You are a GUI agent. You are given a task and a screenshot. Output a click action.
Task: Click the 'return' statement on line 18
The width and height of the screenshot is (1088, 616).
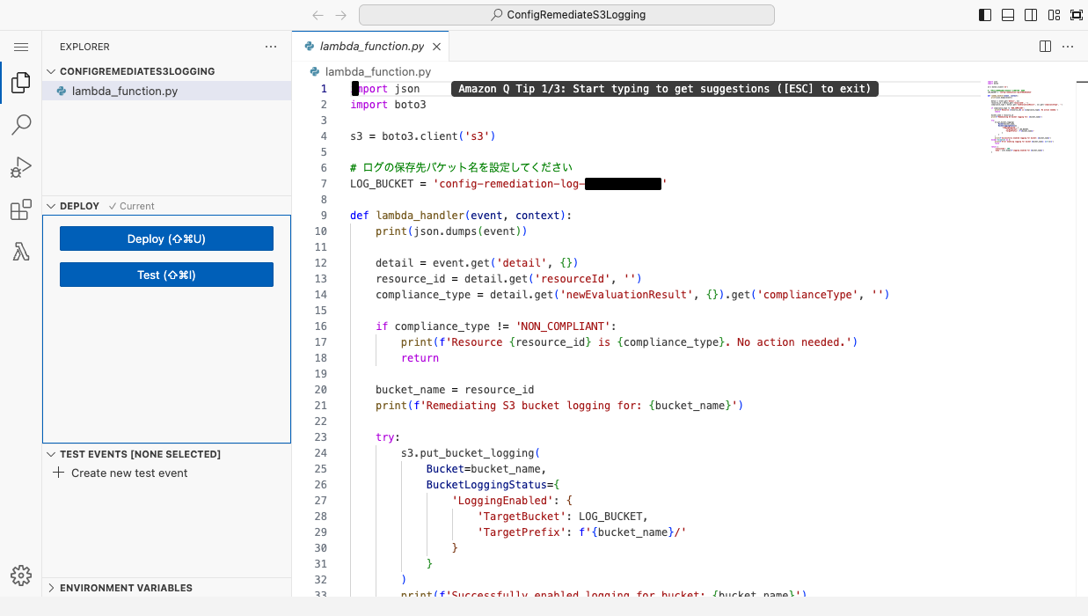click(x=420, y=358)
